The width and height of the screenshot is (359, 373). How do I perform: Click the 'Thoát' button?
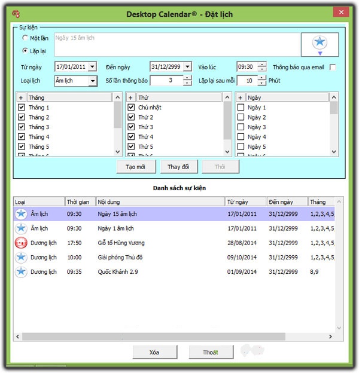point(211,352)
